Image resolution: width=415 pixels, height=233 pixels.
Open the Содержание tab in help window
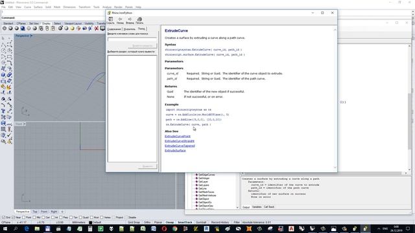[x=114, y=29]
